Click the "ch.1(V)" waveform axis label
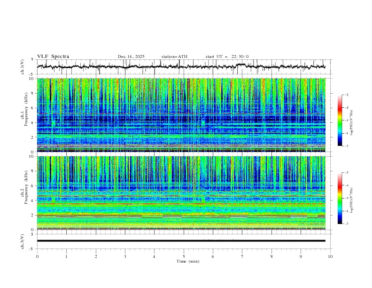Viewport: 372px width, 288px height. 23,67
